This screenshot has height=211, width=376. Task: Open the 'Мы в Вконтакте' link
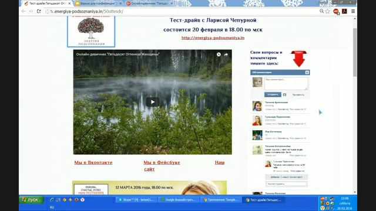tap(93, 162)
